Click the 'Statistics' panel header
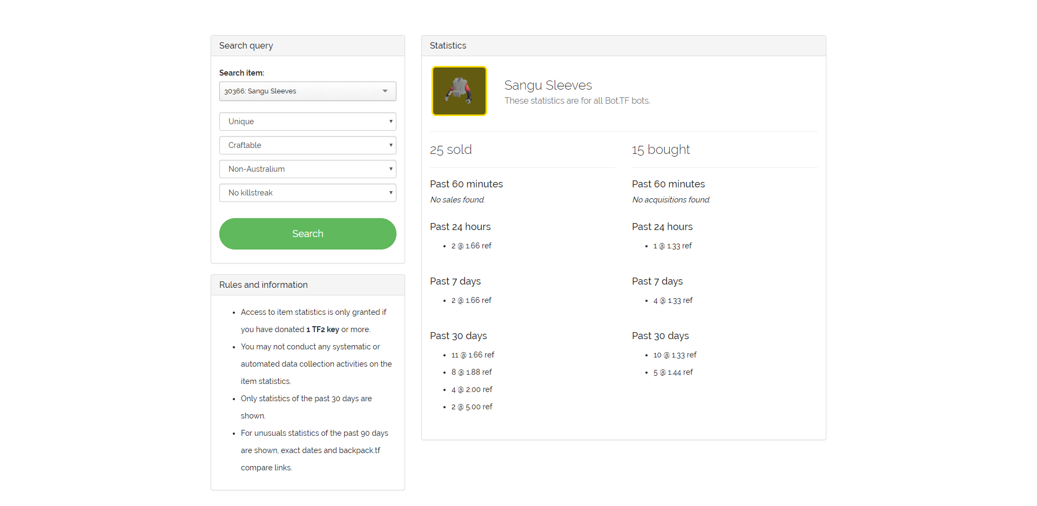 [x=624, y=46]
